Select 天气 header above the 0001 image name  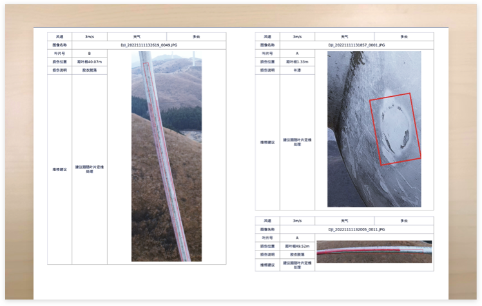coord(344,37)
